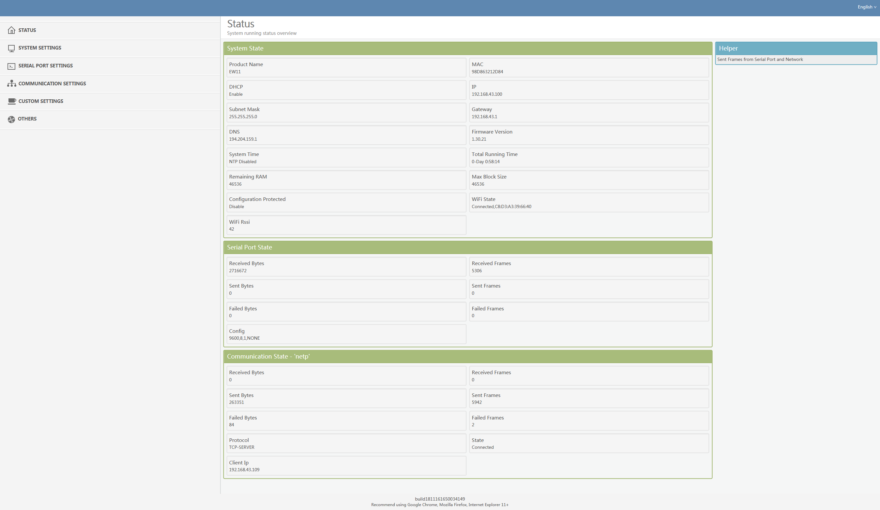Select Gateway value 192.168.43.1
This screenshot has height=510, width=880.
484,117
